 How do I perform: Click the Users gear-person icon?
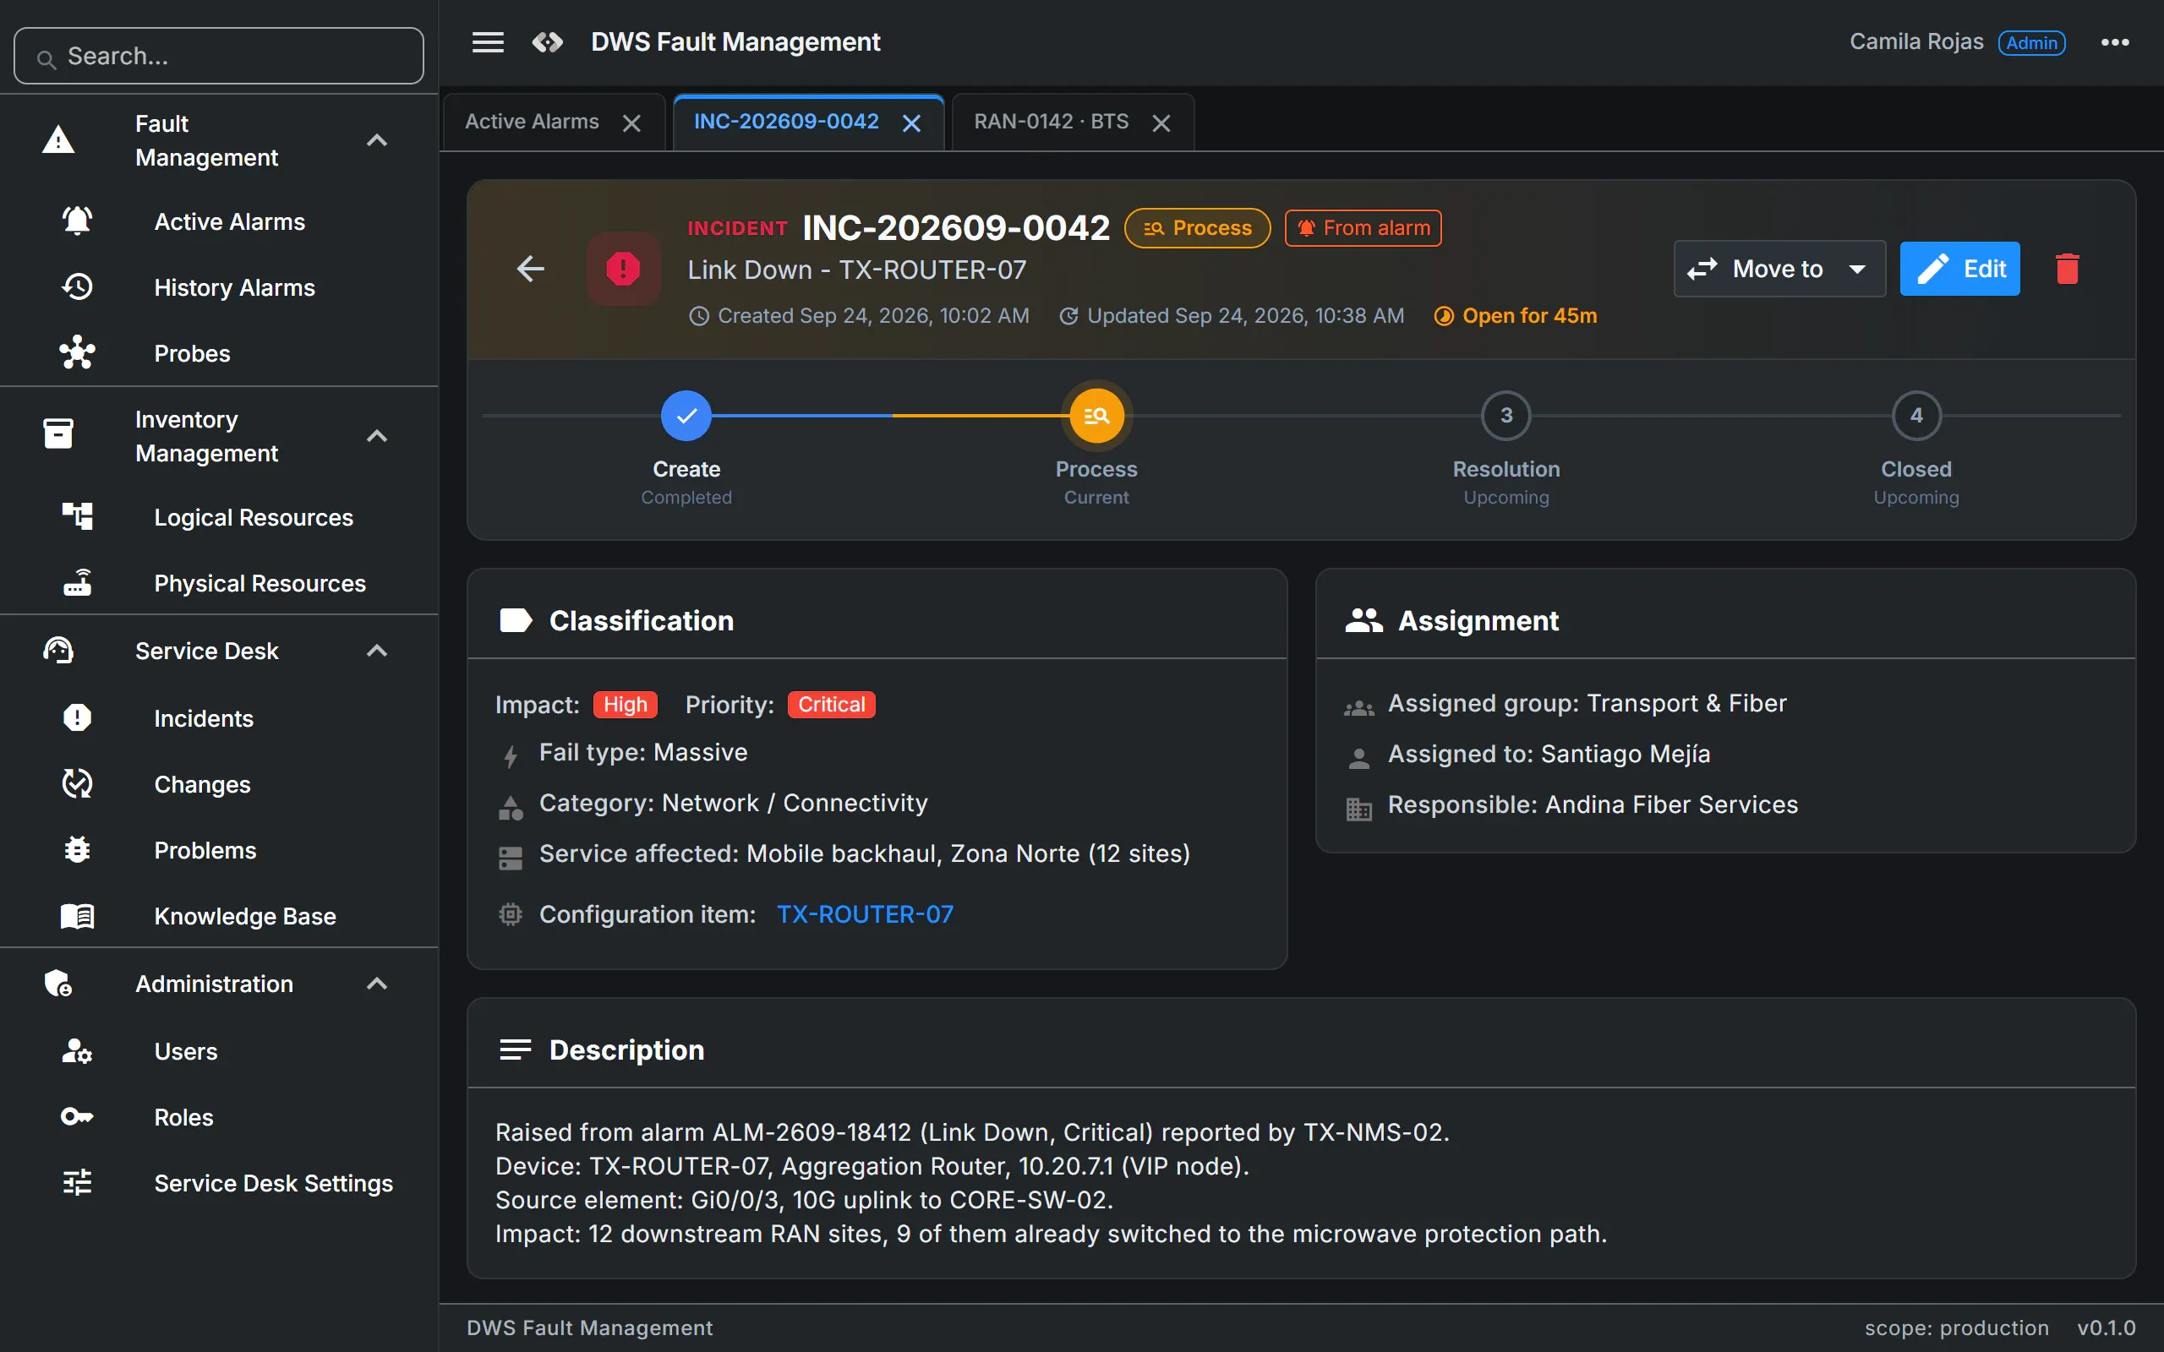(x=77, y=1050)
